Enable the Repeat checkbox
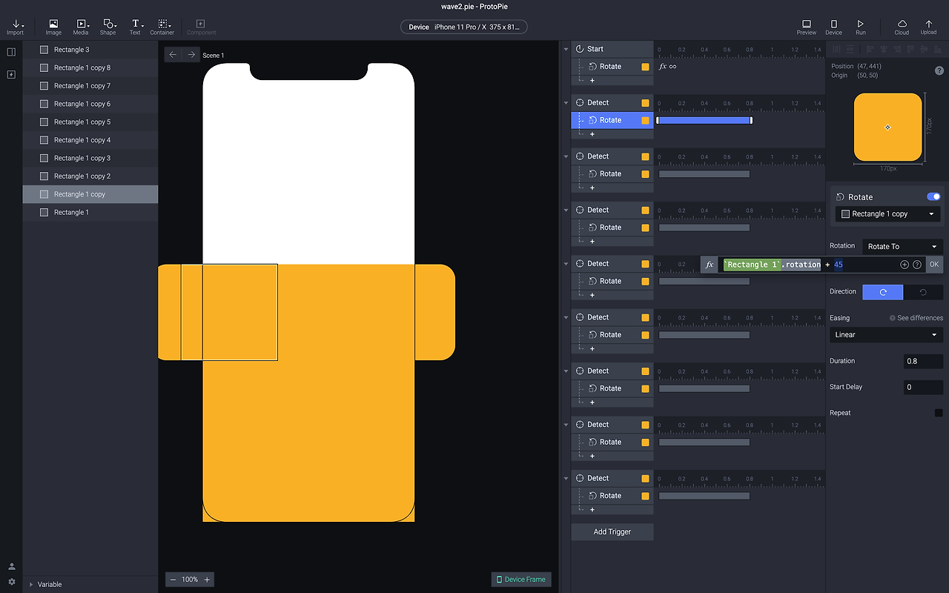Screen dimensions: 949x593 pos(939,413)
